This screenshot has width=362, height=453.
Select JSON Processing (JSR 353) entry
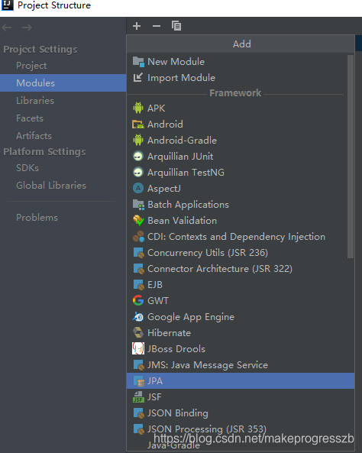click(x=241, y=429)
